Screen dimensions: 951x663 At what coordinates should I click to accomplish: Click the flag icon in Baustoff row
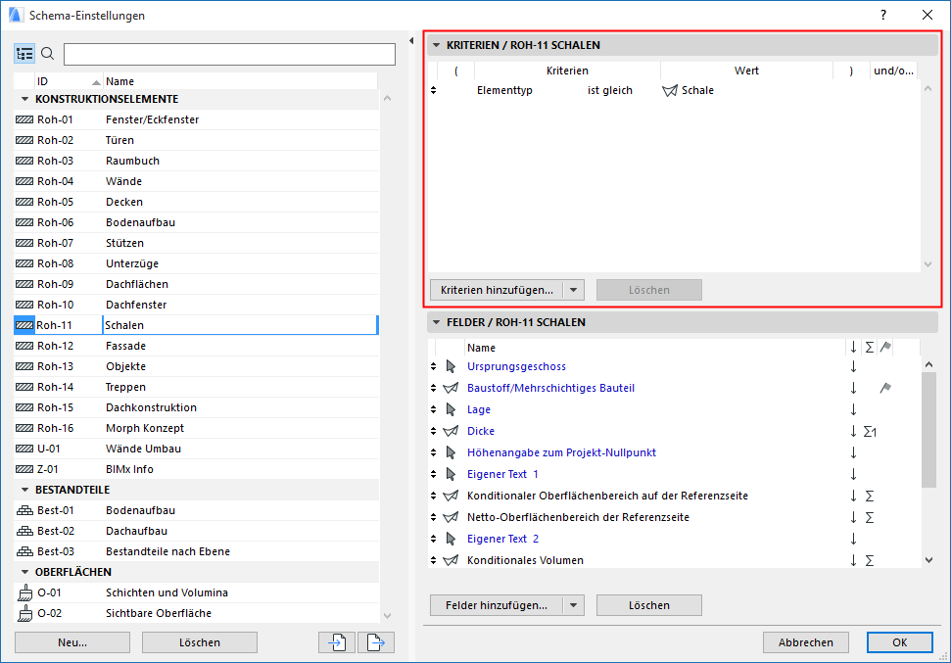coord(885,388)
